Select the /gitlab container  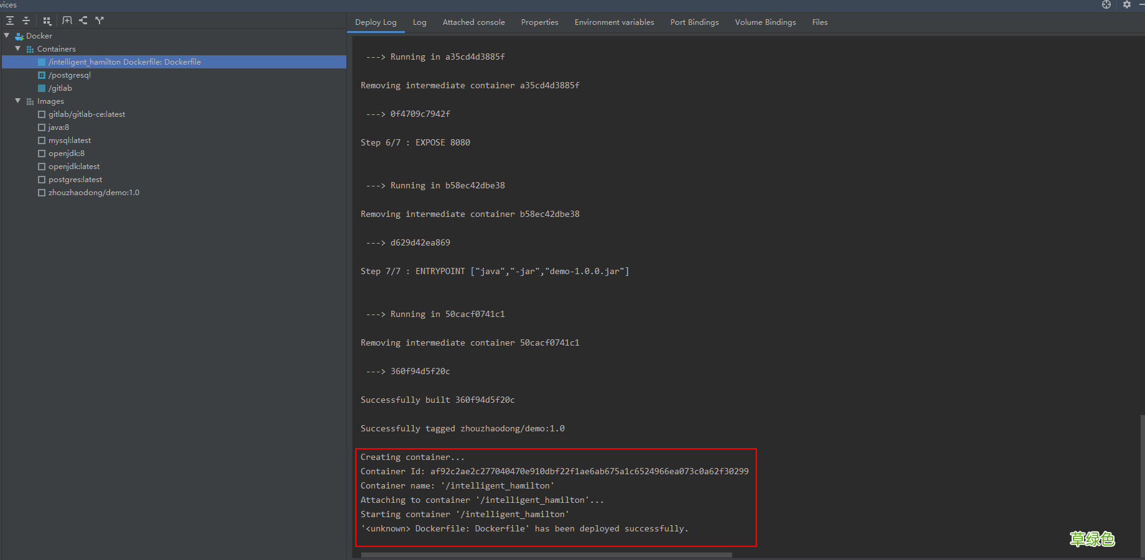(60, 88)
